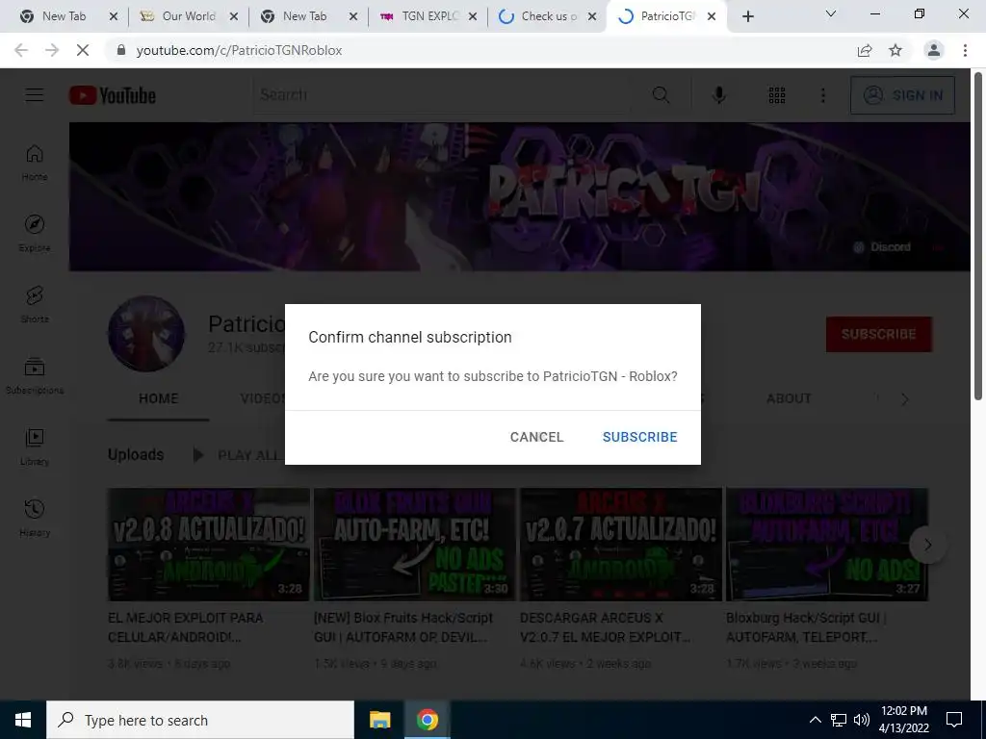Open Shorts in the sidebar
This screenshot has height=739, width=986.
click(35, 305)
